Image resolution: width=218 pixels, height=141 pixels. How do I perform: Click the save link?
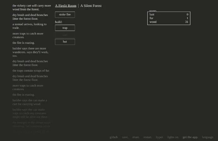click(x=125, y=137)
